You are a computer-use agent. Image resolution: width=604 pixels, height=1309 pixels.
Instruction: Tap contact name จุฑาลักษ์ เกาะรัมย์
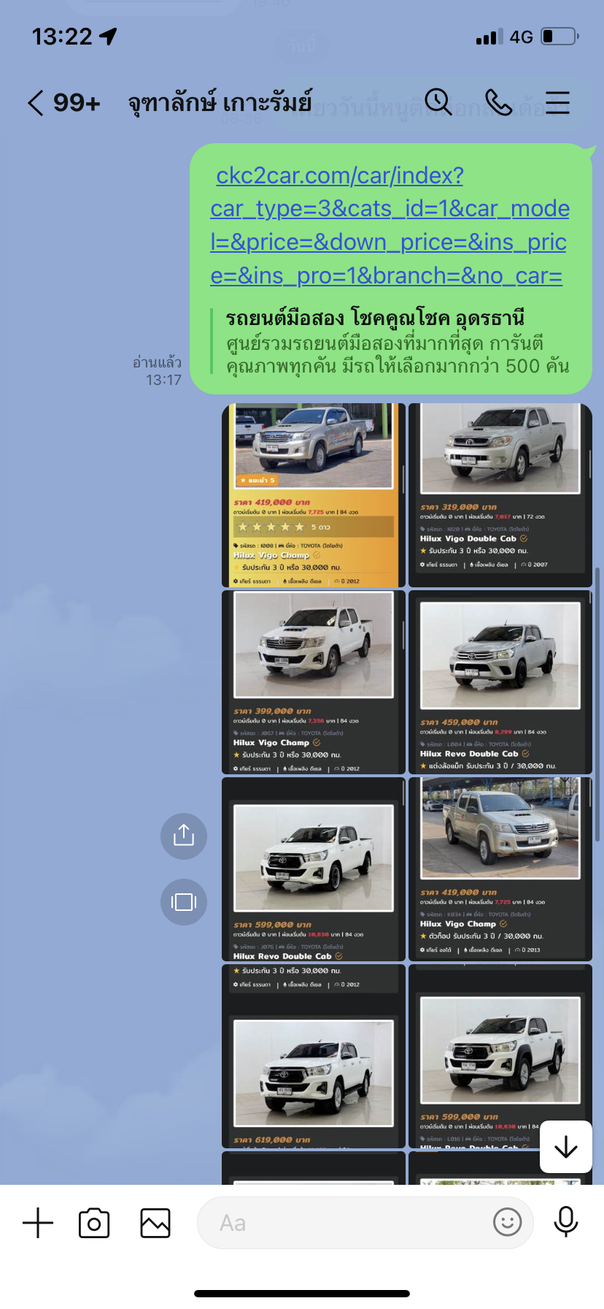(220, 103)
